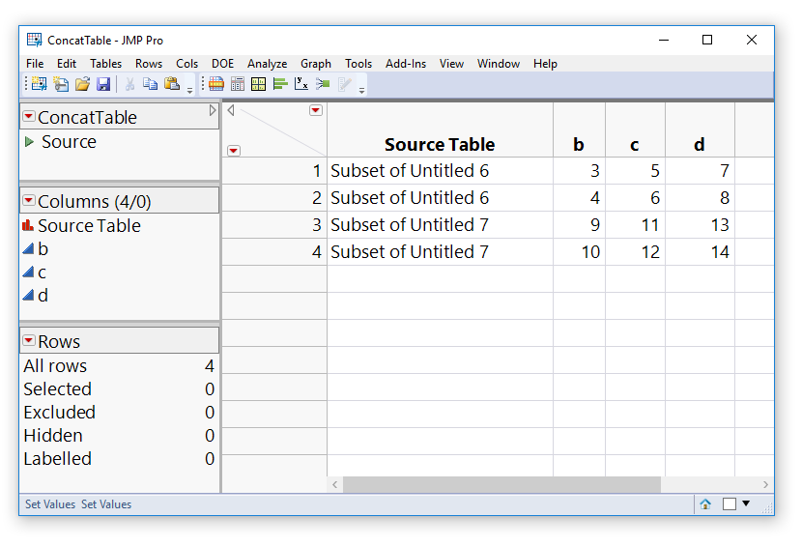Open the Rows red triangle menu
Screen dimensions: 802x546
click(29, 340)
